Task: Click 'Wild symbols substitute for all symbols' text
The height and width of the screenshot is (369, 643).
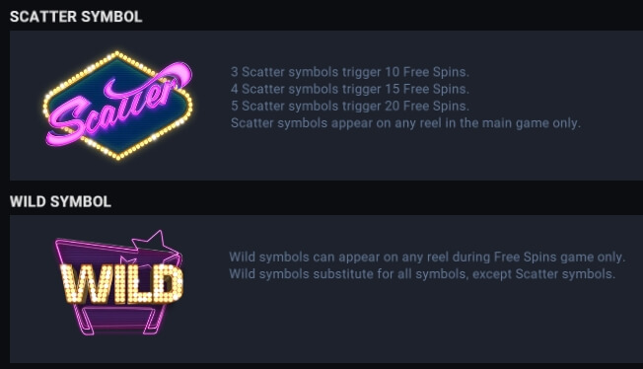Action: (x=348, y=273)
